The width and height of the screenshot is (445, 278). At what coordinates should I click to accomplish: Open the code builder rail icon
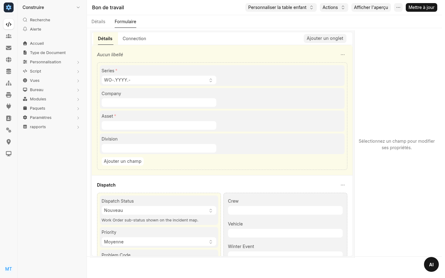click(9, 24)
